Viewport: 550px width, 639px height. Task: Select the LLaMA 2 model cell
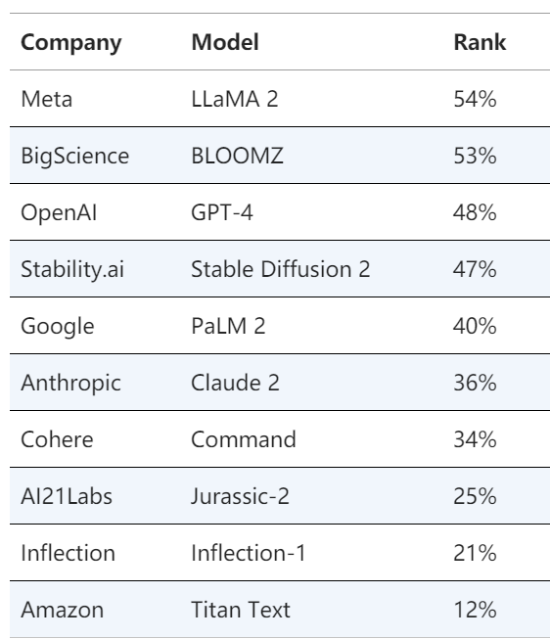235,99
